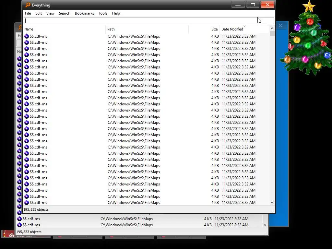Viewport: 332px width, 249px height.
Task: Select the bottommost $$.cdf-ms row in back window
Action: (x=139, y=225)
